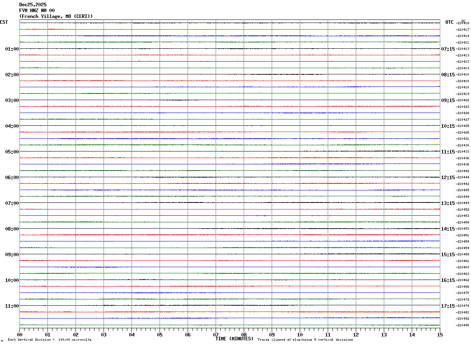Click the DC offset value -210466
The image size is (471, 345).
click(462, 287)
